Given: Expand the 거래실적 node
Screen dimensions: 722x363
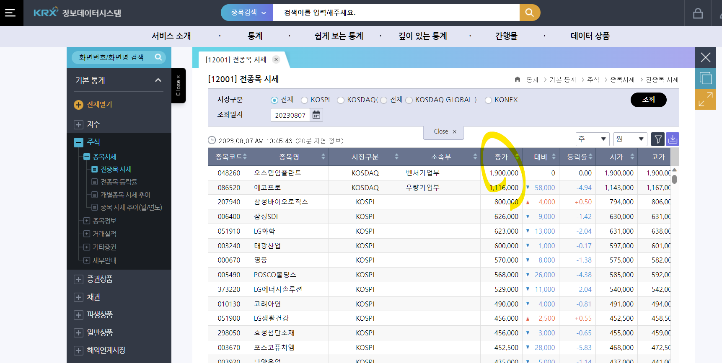Looking at the screenshot, I should [x=87, y=234].
